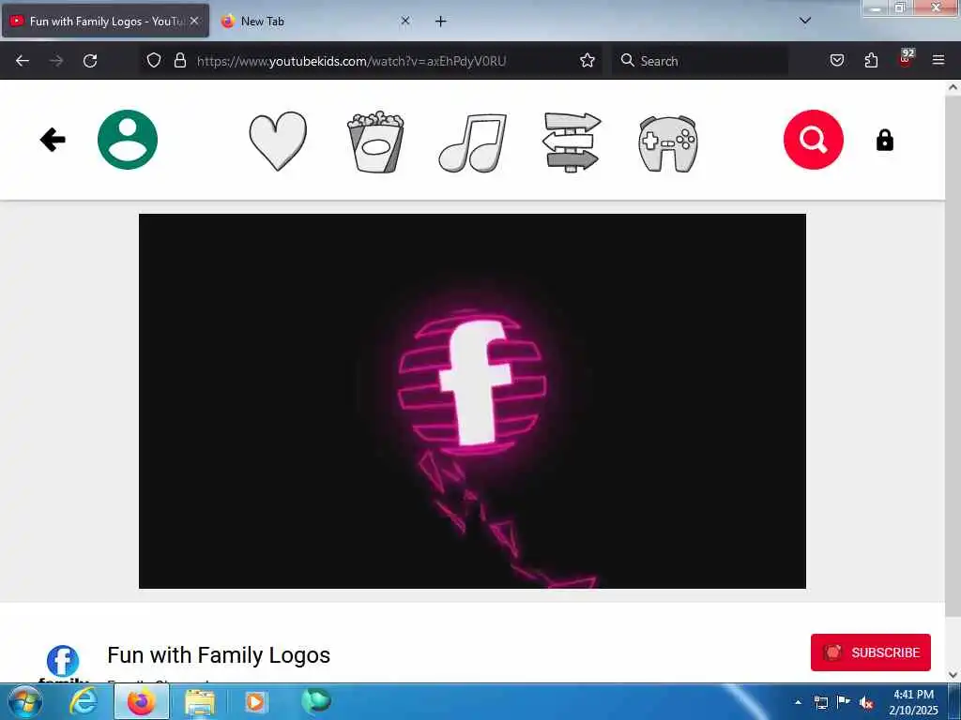
Task: Click the site security padlock icon
Action: click(179, 61)
